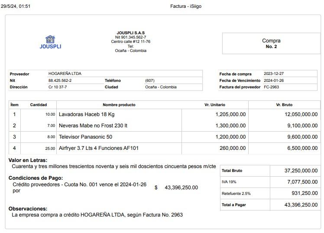
Task: Select quantity '7.00' for Neveras
Action: click(51, 126)
